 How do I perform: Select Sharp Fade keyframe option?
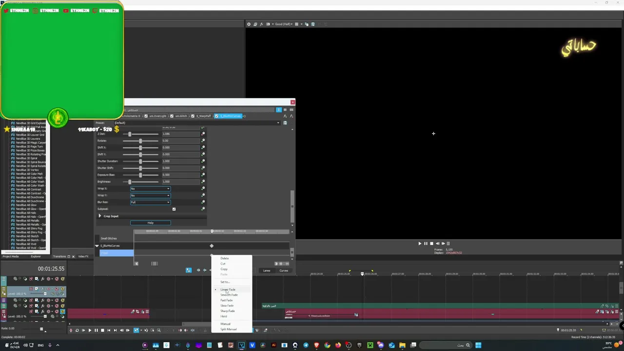click(x=227, y=311)
